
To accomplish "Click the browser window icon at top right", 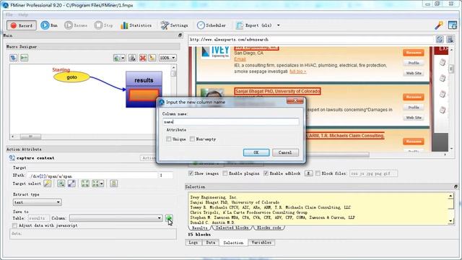I will point(453,25).
